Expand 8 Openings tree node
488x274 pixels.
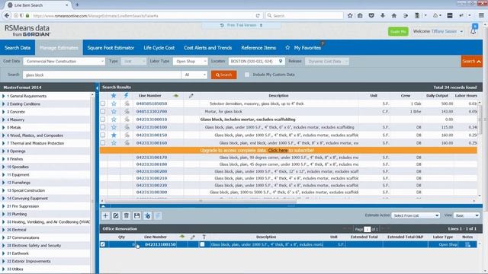click(4, 151)
